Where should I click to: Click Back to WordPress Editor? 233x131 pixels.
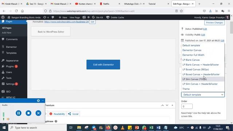(51, 32)
